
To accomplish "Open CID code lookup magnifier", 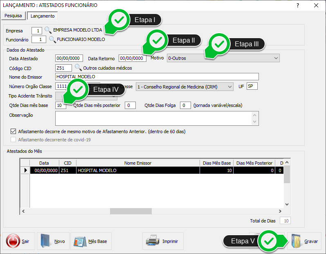I will point(78,68).
